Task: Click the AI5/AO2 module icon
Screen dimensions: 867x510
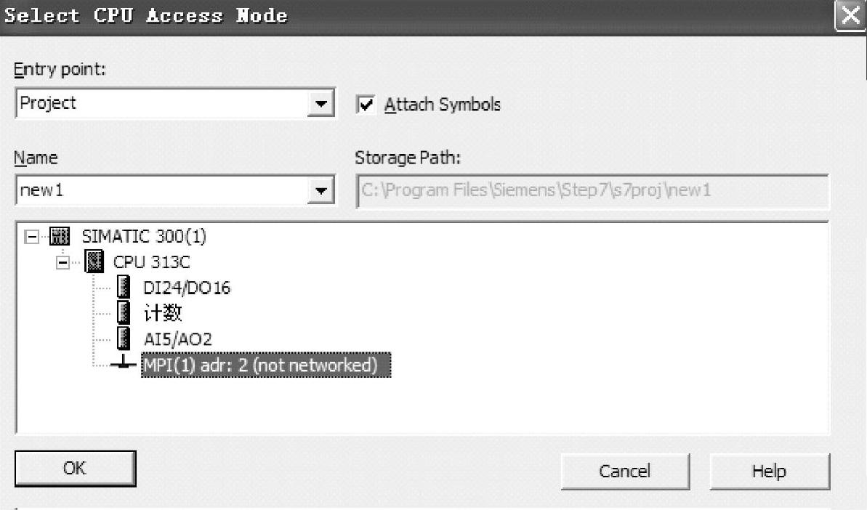Action: coord(123,339)
